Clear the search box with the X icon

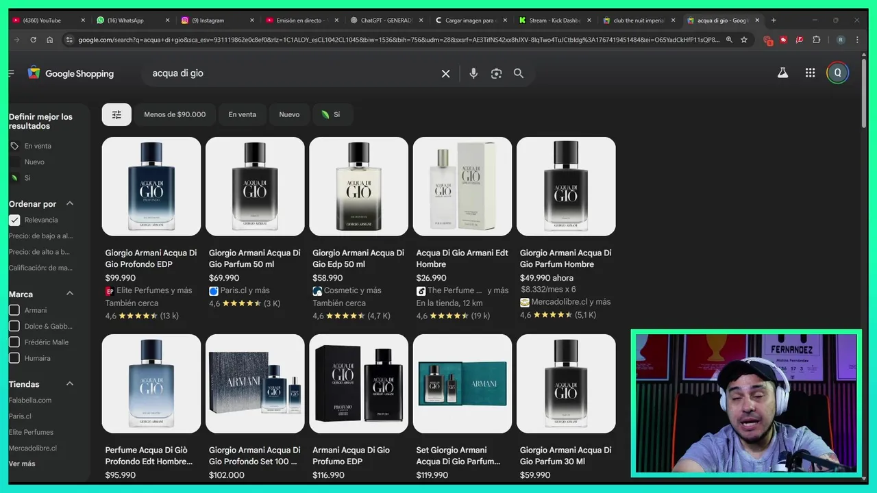point(445,73)
